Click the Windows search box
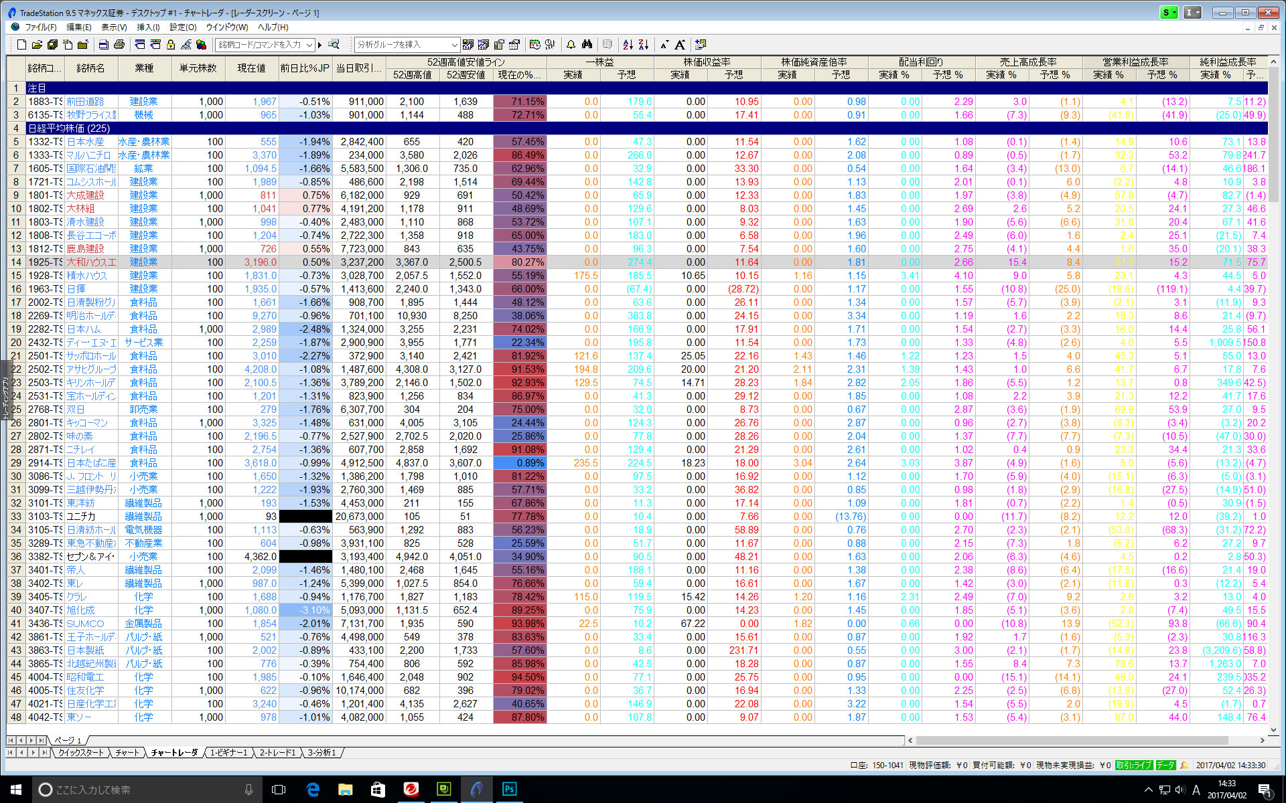Image resolution: width=1286 pixels, height=803 pixels. tap(147, 790)
